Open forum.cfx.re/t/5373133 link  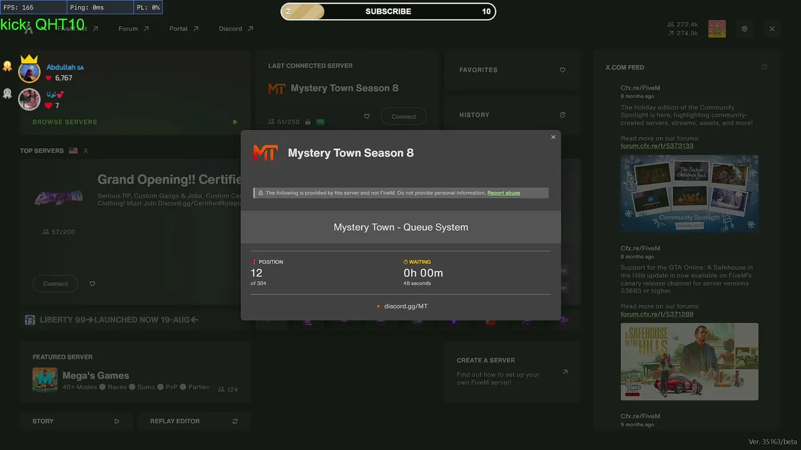(657, 146)
